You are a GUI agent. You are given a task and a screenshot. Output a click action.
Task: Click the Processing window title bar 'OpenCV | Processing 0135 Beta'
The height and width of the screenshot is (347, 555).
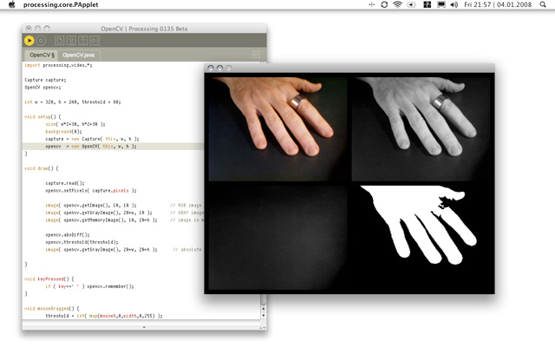tap(144, 29)
